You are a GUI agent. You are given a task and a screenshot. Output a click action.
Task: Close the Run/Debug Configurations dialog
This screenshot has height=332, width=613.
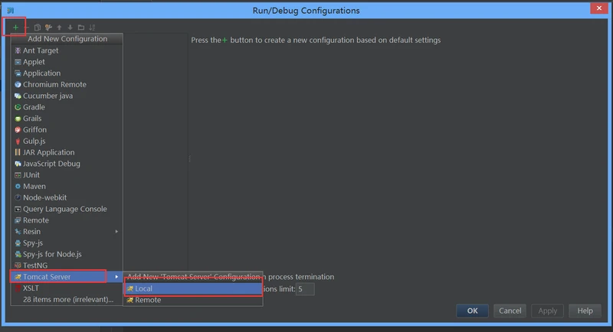[599, 8]
